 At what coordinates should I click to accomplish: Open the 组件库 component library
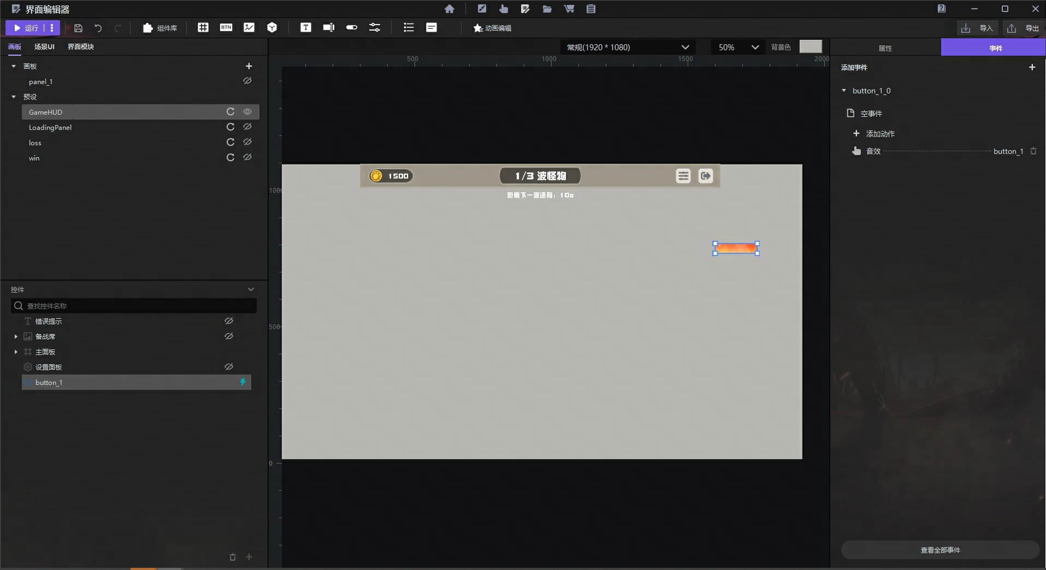coord(160,28)
